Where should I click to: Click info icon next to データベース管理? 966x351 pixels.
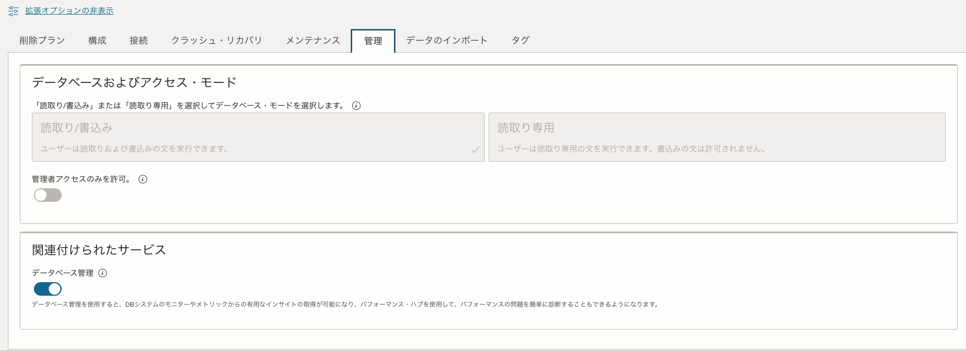click(x=102, y=273)
